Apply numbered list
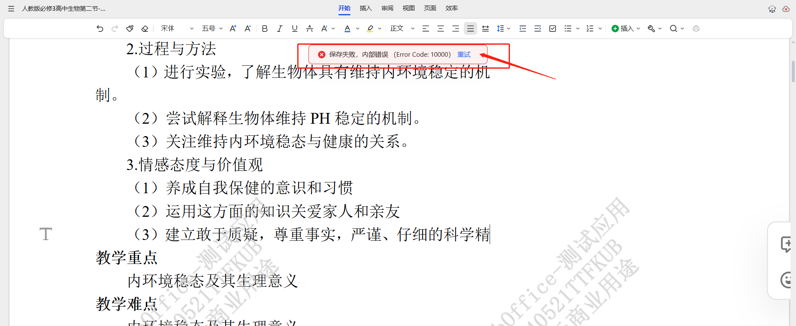The width and height of the screenshot is (796, 326). pyautogui.click(x=590, y=29)
